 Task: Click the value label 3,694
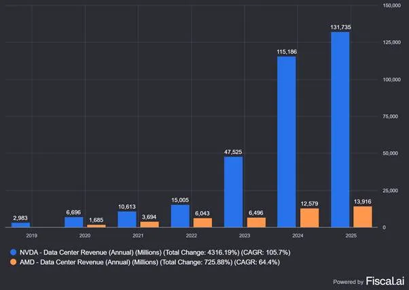pos(149,217)
